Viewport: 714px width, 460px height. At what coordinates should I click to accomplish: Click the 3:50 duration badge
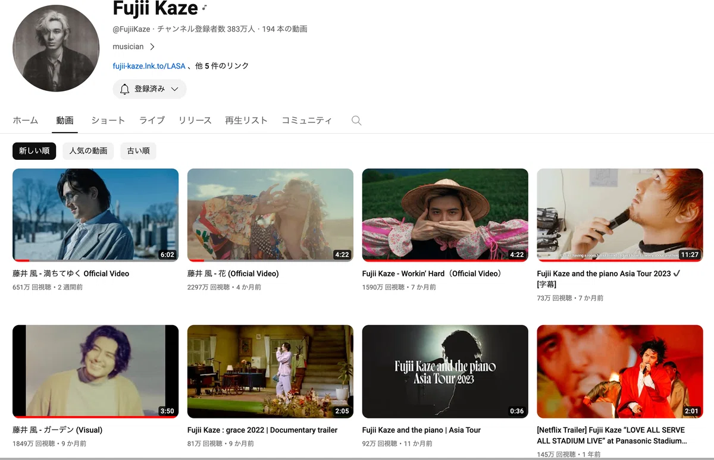(x=167, y=411)
